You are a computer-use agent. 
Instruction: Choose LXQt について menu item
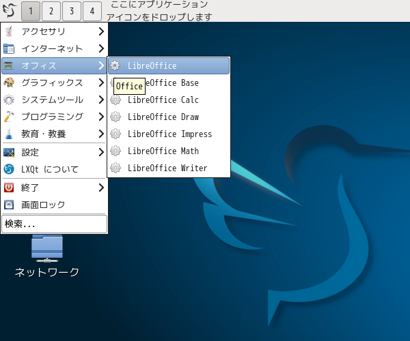(x=54, y=169)
